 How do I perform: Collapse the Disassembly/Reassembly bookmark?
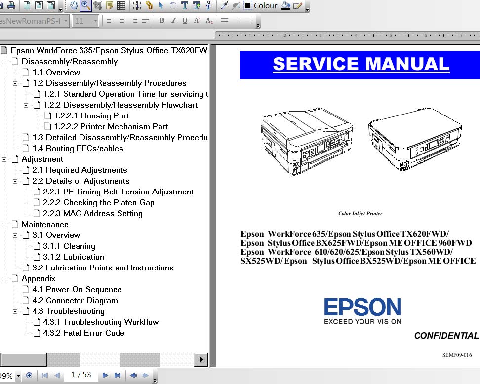4,62
